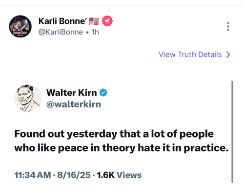Click the @walterkirn handle
244x193 pixels.
point(74,105)
